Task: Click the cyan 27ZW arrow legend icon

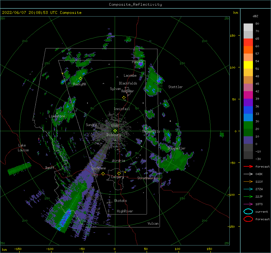Action: click(x=248, y=189)
